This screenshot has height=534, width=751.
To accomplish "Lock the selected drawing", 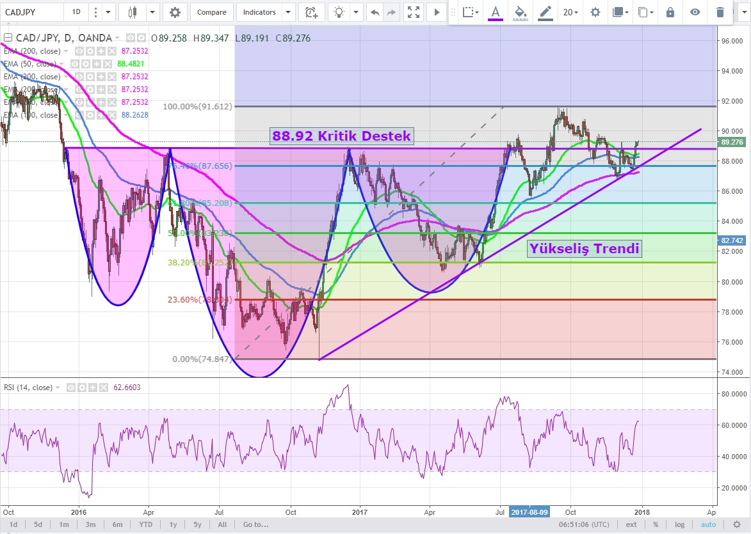I will tap(670, 12).
